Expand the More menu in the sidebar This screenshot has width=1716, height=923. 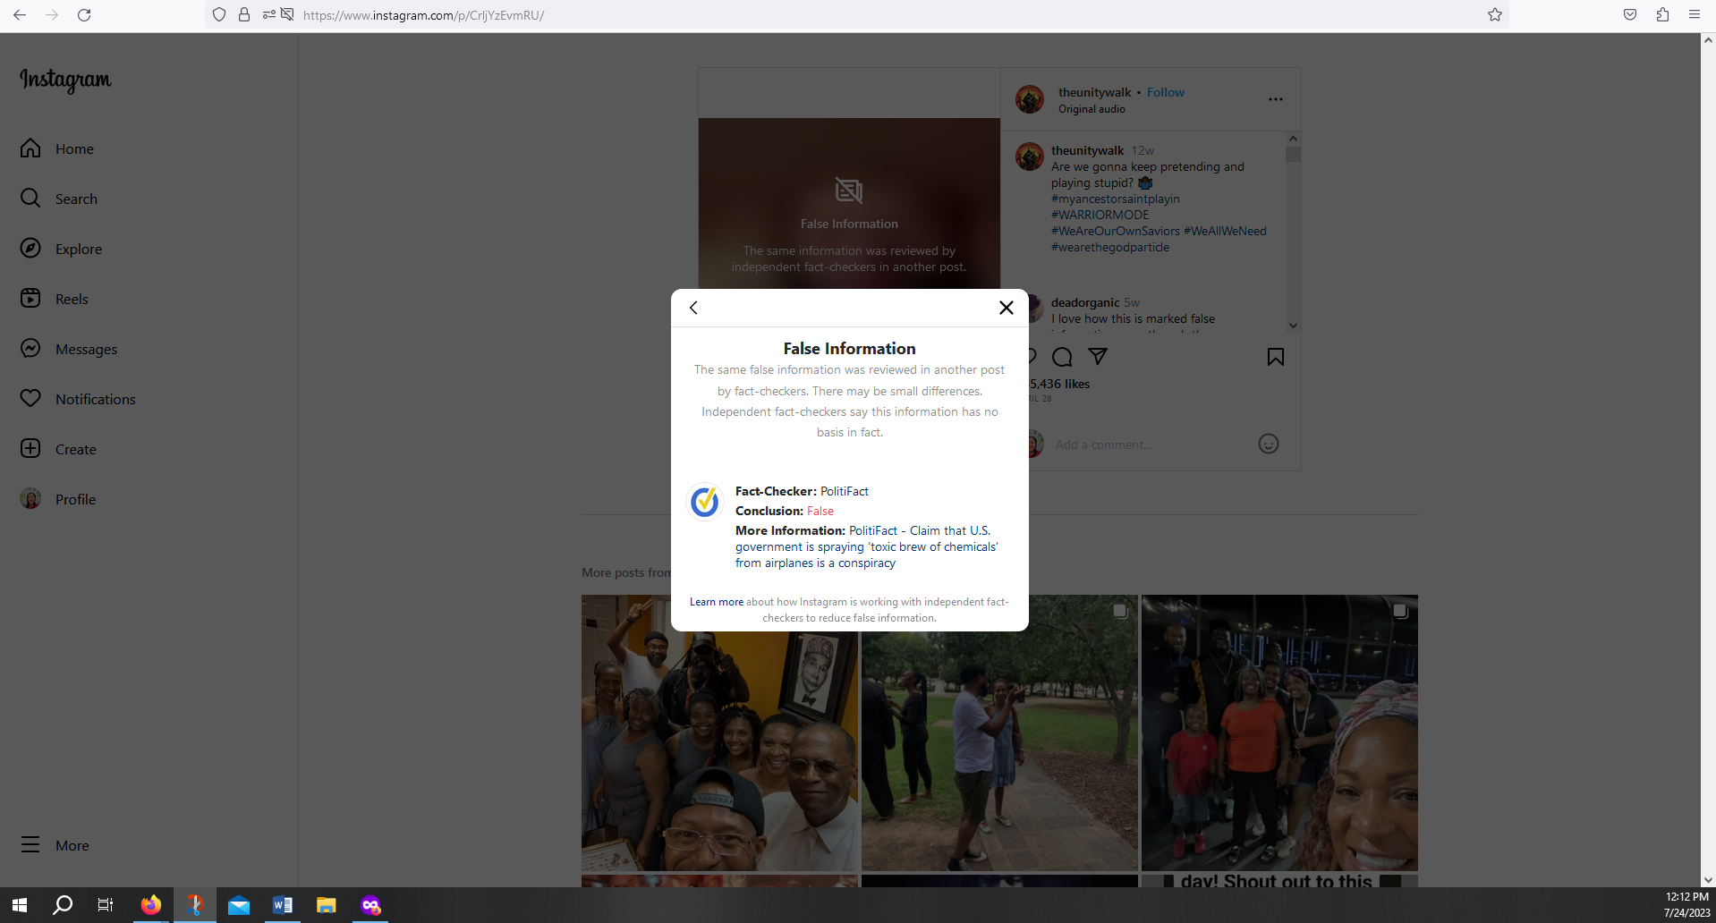30,845
